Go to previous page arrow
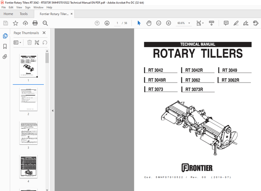The image size is (261, 191). pyautogui.click(x=97, y=23)
